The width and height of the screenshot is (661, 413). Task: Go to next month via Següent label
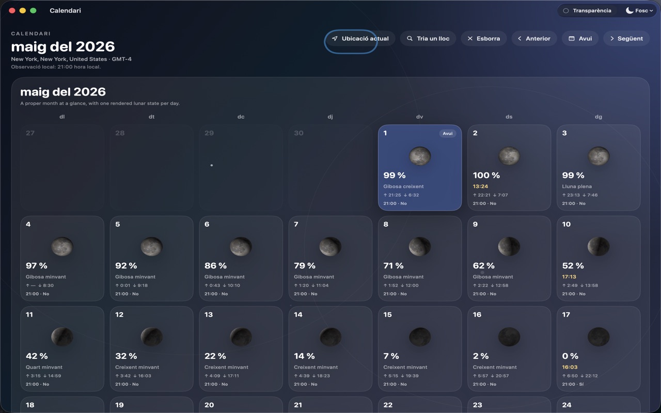[630, 39]
